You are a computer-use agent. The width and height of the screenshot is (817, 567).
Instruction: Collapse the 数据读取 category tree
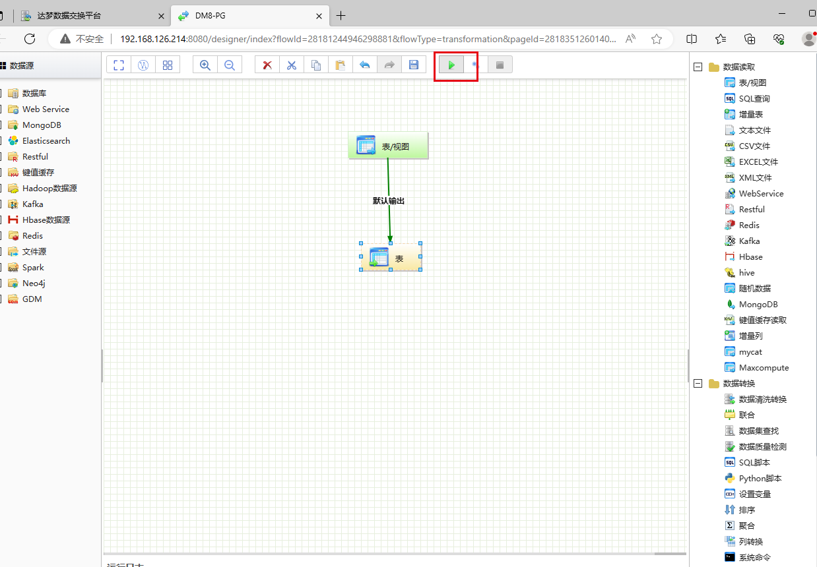(698, 67)
